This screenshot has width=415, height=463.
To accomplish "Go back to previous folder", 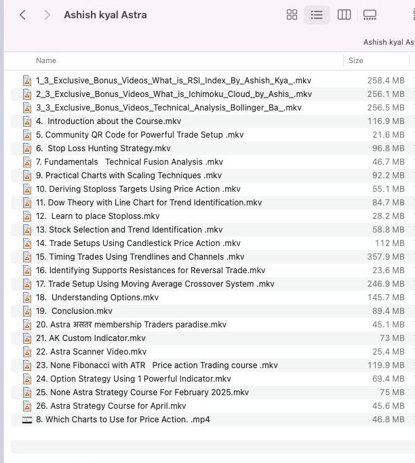I will click(23, 15).
